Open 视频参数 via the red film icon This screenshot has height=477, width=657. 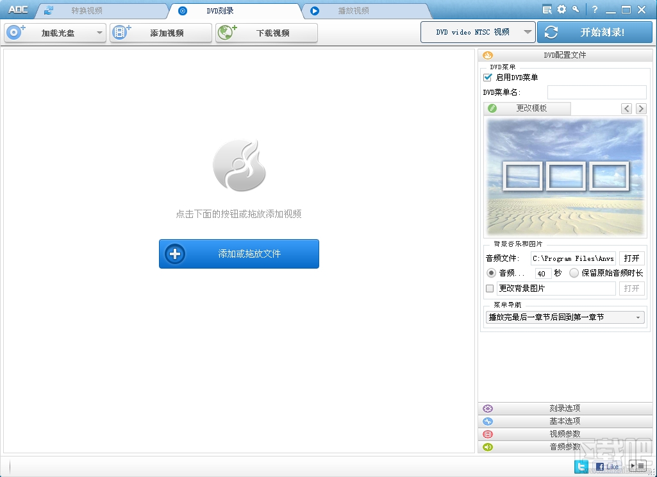click(x=488, y=434)
